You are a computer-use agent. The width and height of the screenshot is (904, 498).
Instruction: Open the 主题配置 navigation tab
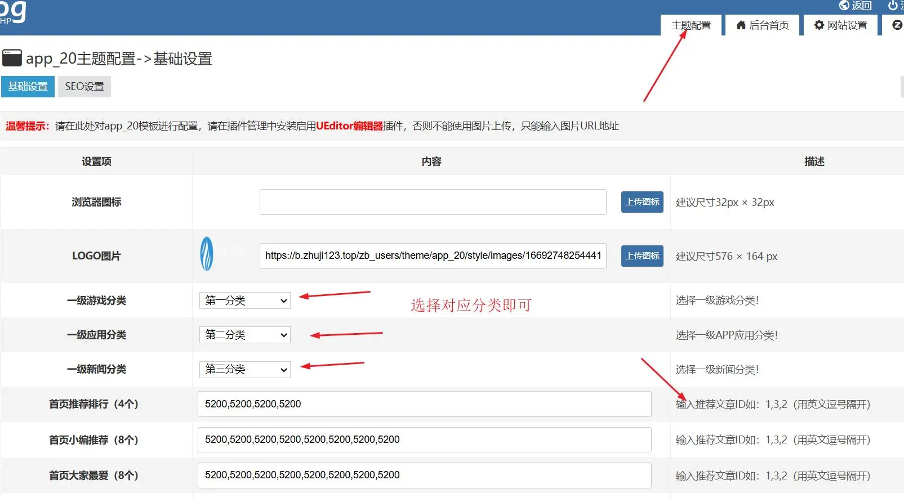691,25
